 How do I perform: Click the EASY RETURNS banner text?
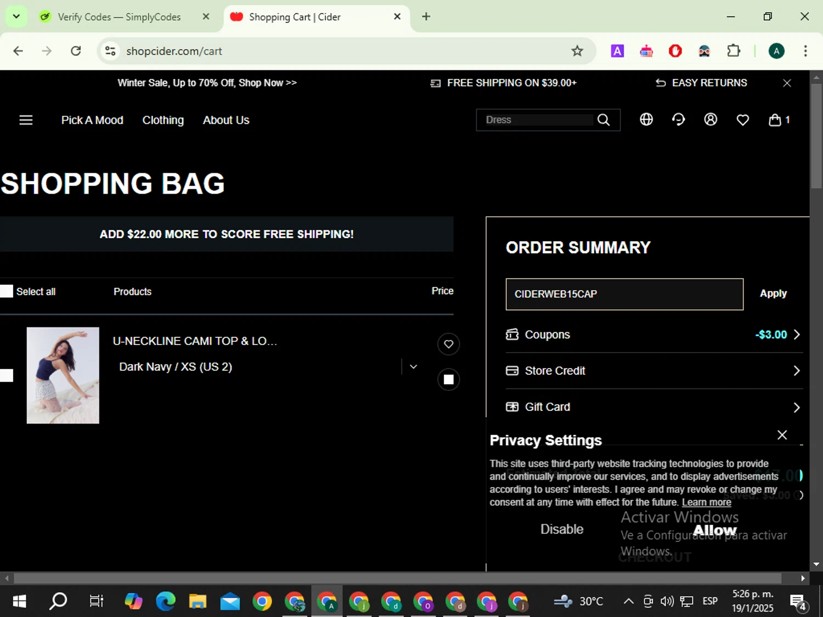pyautogui.click(x=709, y=83)
